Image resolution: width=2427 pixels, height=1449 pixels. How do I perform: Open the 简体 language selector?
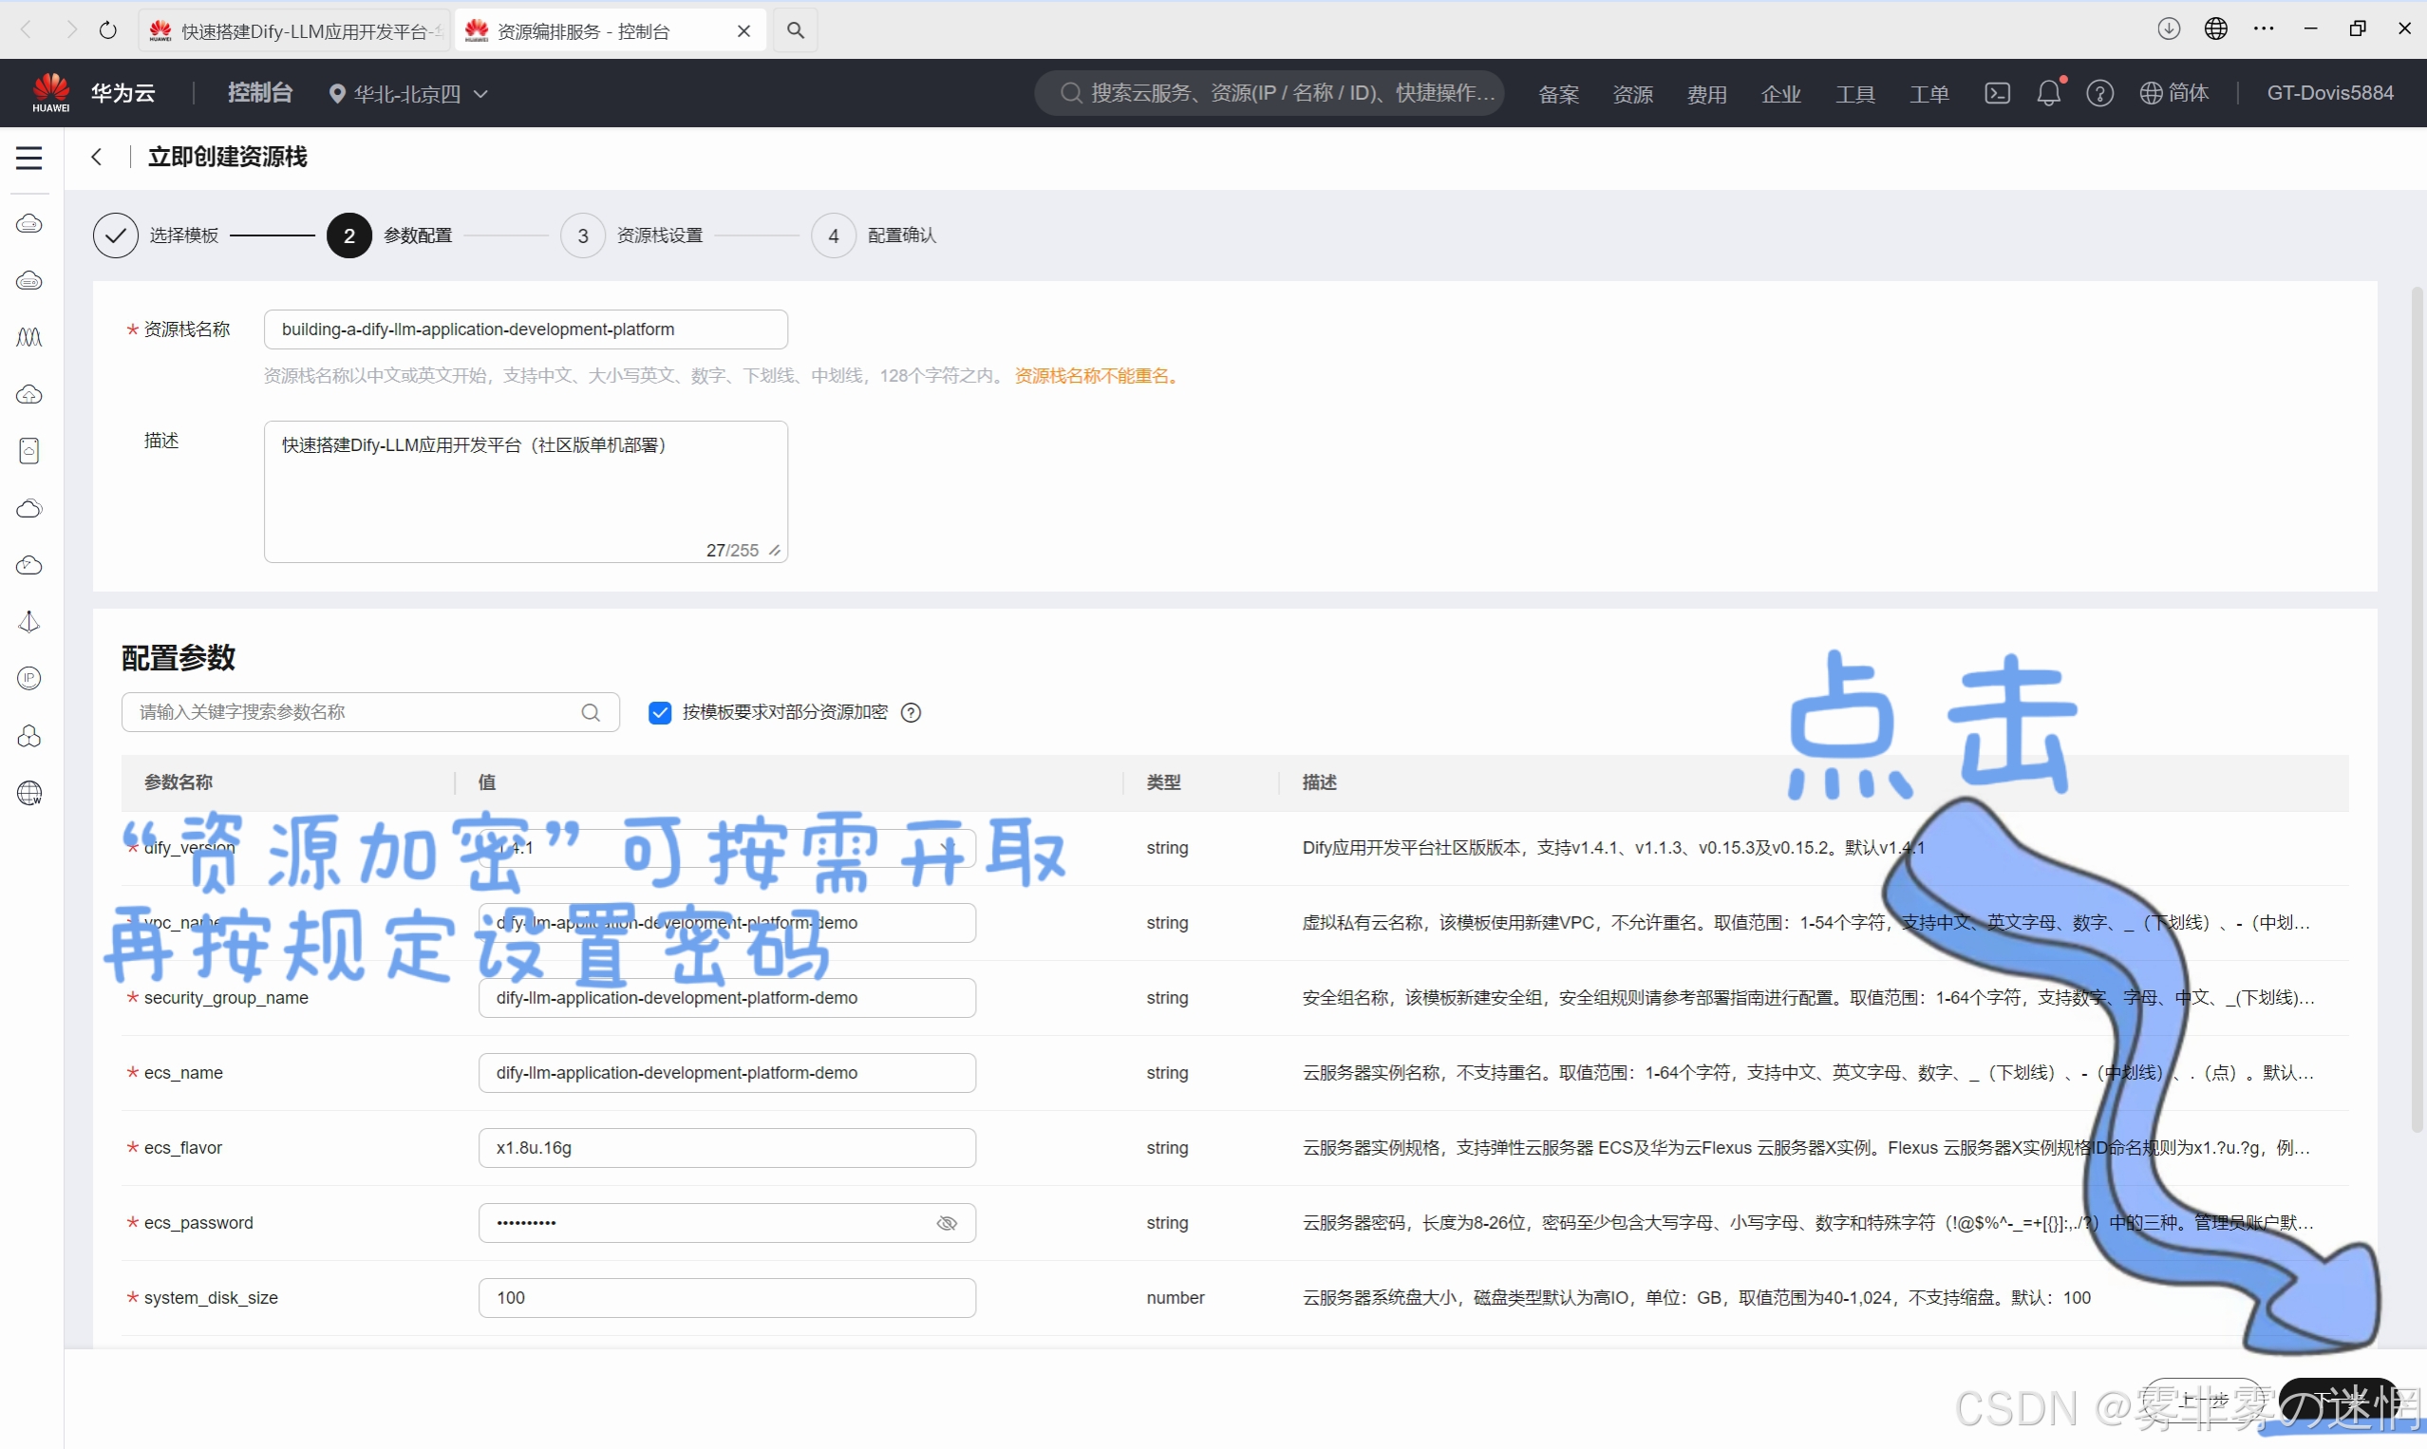(2174, 94)
